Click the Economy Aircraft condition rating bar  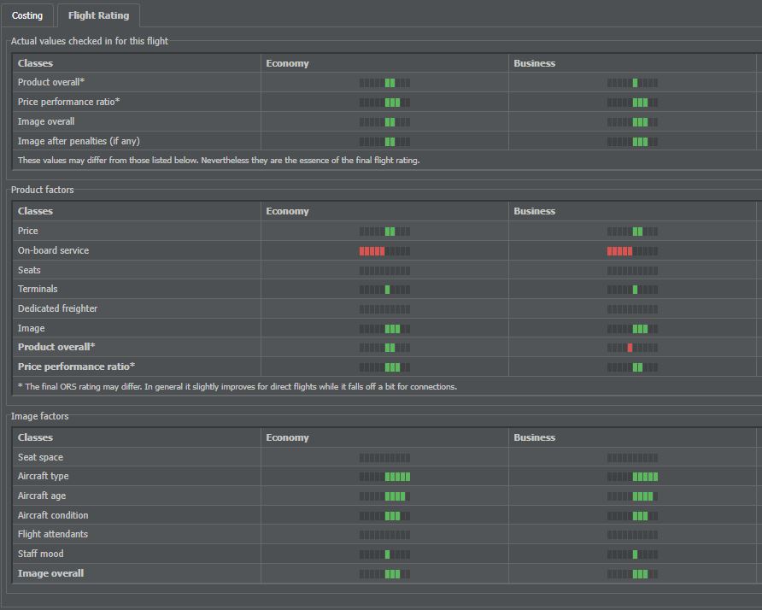click(x=384, y=516)
